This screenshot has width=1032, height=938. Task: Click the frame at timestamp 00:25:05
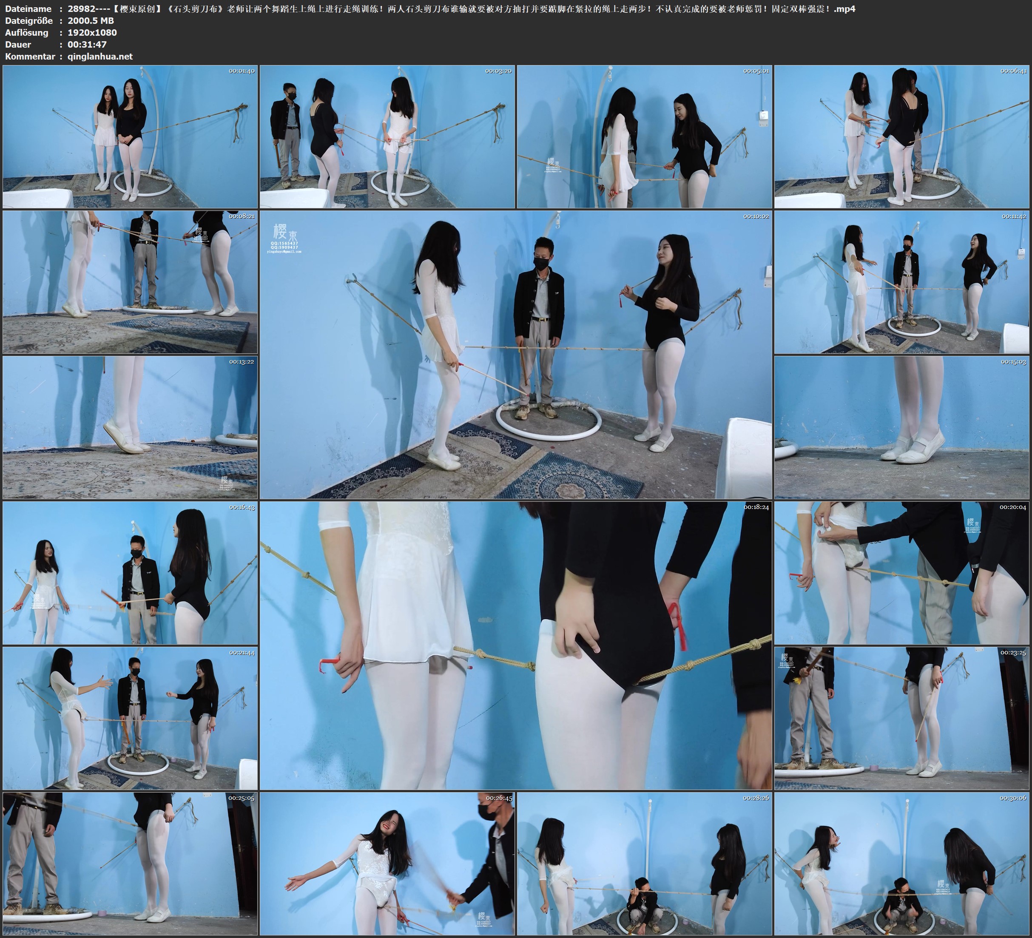(130, 863)
